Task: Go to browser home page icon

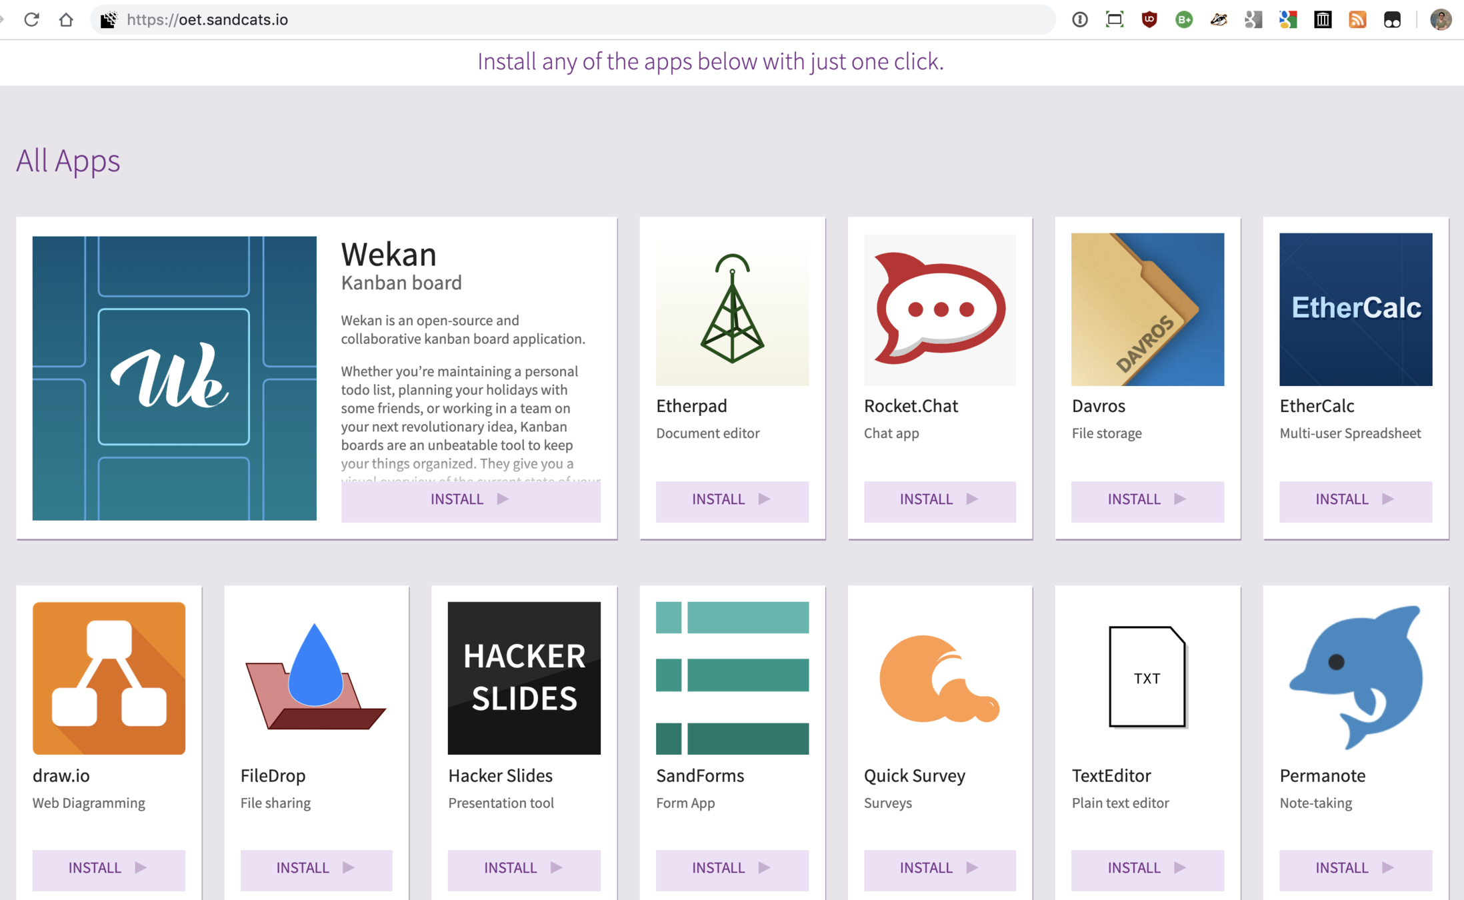Action: (x=66, y=19)
